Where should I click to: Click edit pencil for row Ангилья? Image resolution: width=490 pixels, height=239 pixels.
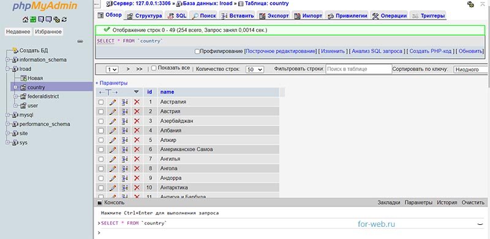(x=113, y=159)
